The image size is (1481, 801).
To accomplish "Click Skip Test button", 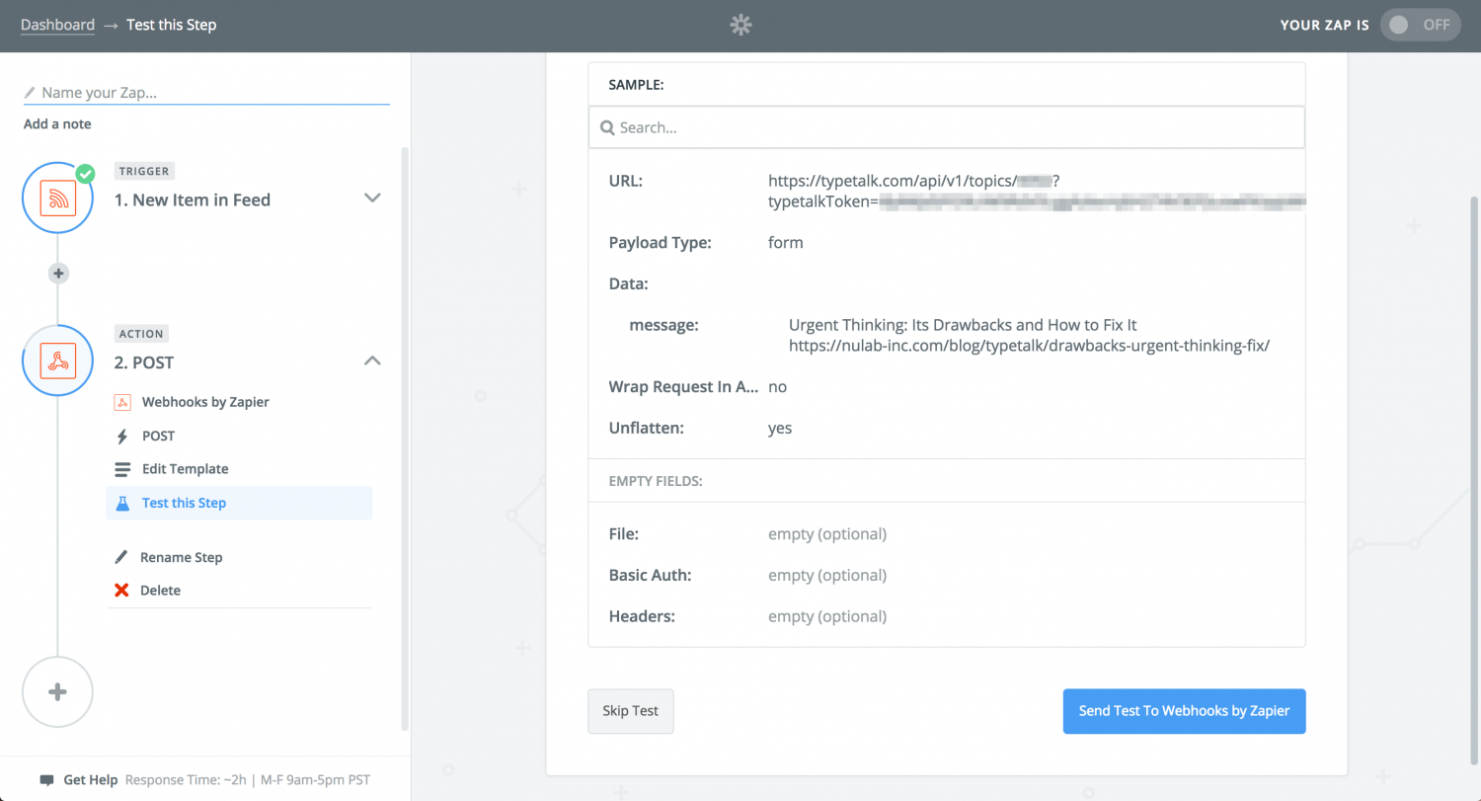I will click(x=631, y=711).
